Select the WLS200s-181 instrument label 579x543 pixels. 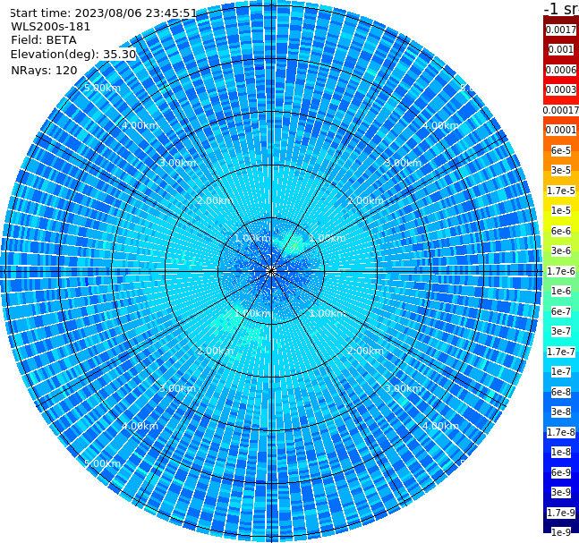click(51, 27)
